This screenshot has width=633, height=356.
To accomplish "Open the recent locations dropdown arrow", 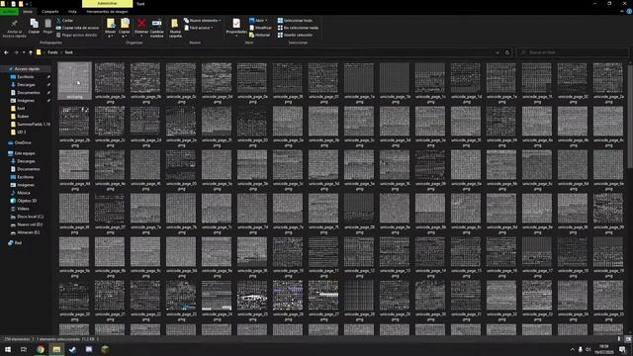I will coord(24,52).
